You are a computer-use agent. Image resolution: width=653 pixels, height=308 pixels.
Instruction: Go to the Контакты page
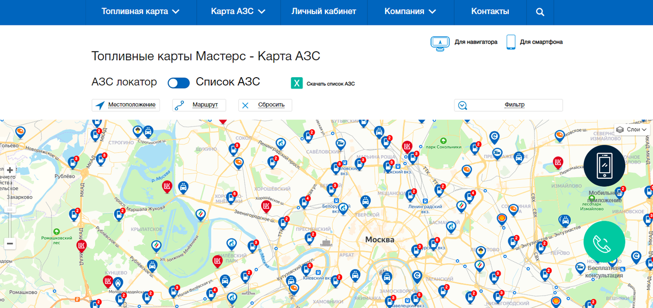[x=490, y=12]
